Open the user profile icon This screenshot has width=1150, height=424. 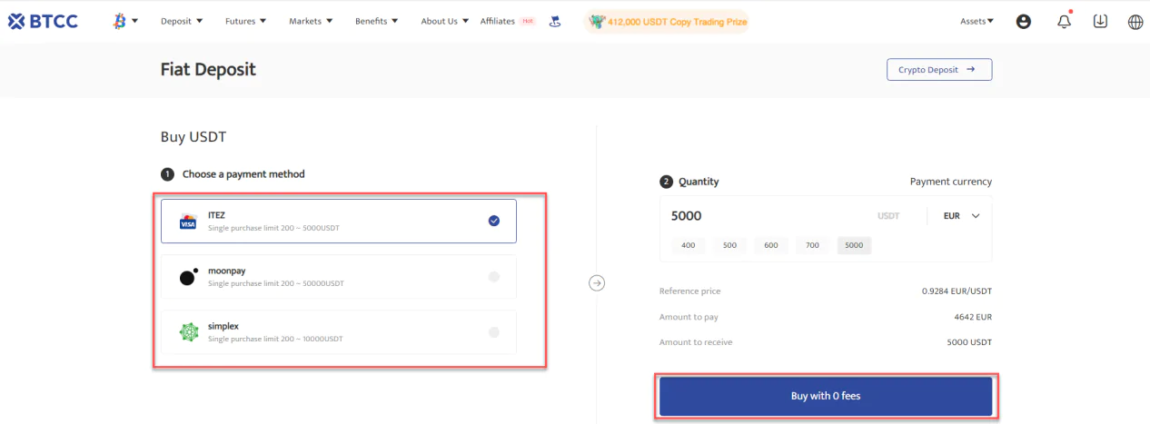1024,21
